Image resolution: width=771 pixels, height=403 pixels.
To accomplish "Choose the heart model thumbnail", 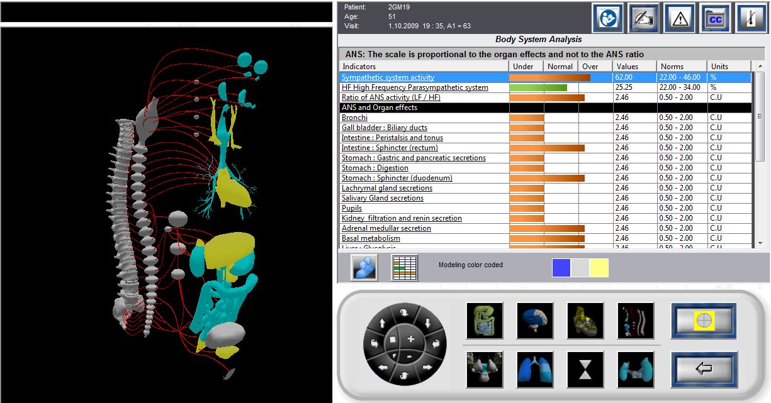I will pos(585,321).
